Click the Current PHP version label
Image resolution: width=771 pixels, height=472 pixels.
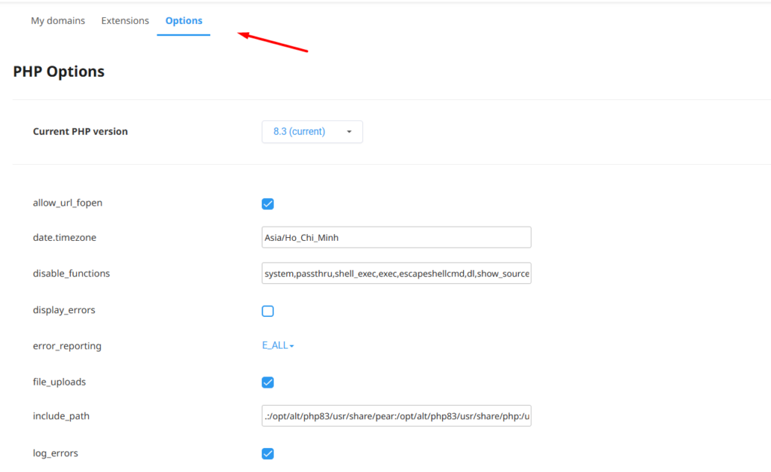tap(81, 132)
